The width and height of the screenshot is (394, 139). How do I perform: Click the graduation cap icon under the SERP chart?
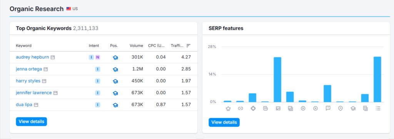pyautogui.click(x=353, y=109)
